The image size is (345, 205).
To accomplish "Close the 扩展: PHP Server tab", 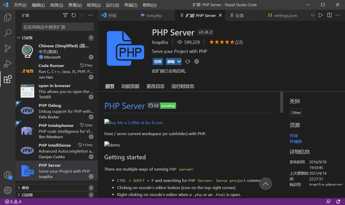I will point(220,15).
